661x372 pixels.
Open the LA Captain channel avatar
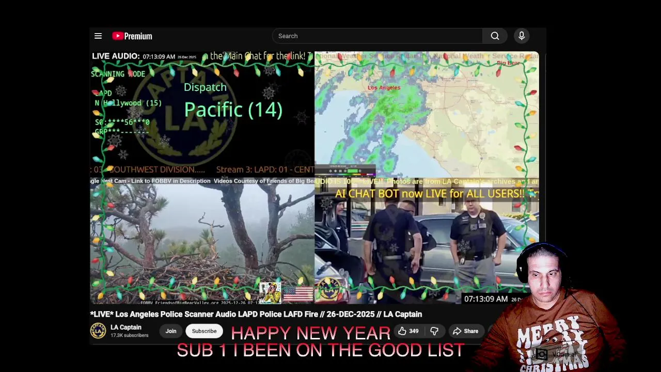point(98,331)
